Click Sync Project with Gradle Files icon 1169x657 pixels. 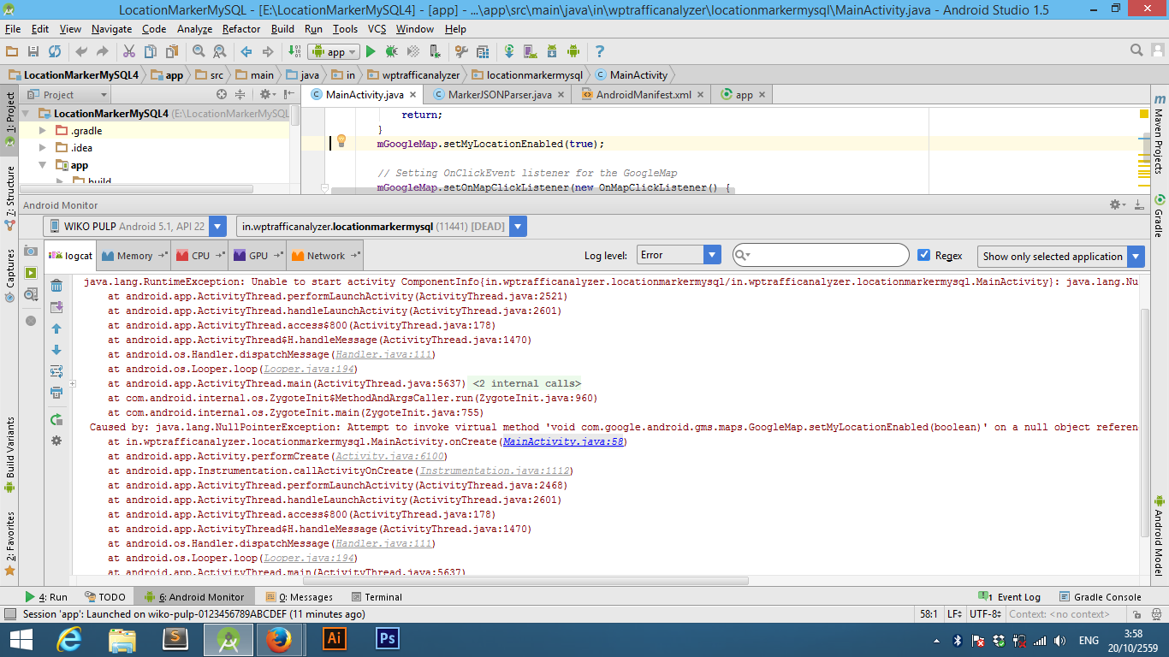click(x=509, y=51)
